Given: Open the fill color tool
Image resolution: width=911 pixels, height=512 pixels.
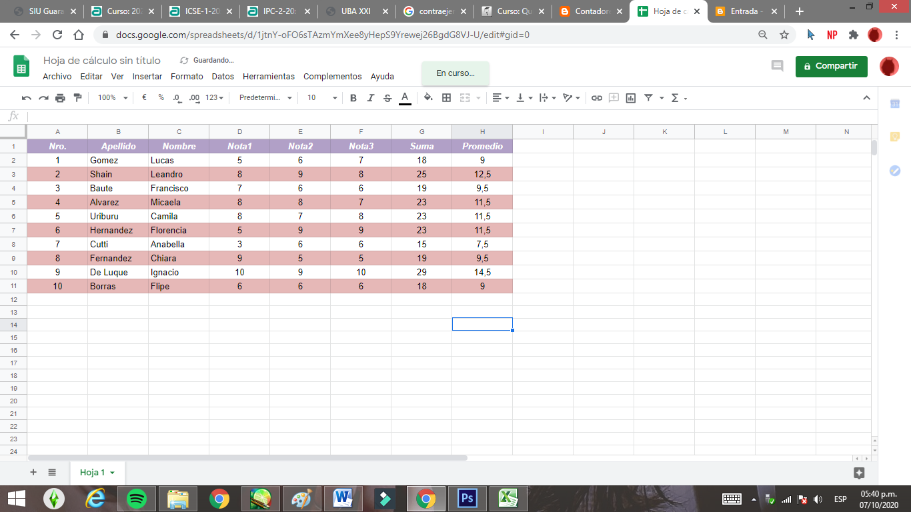Looking at the screenshot, I should pyautogui.click(x=427, y=97).
